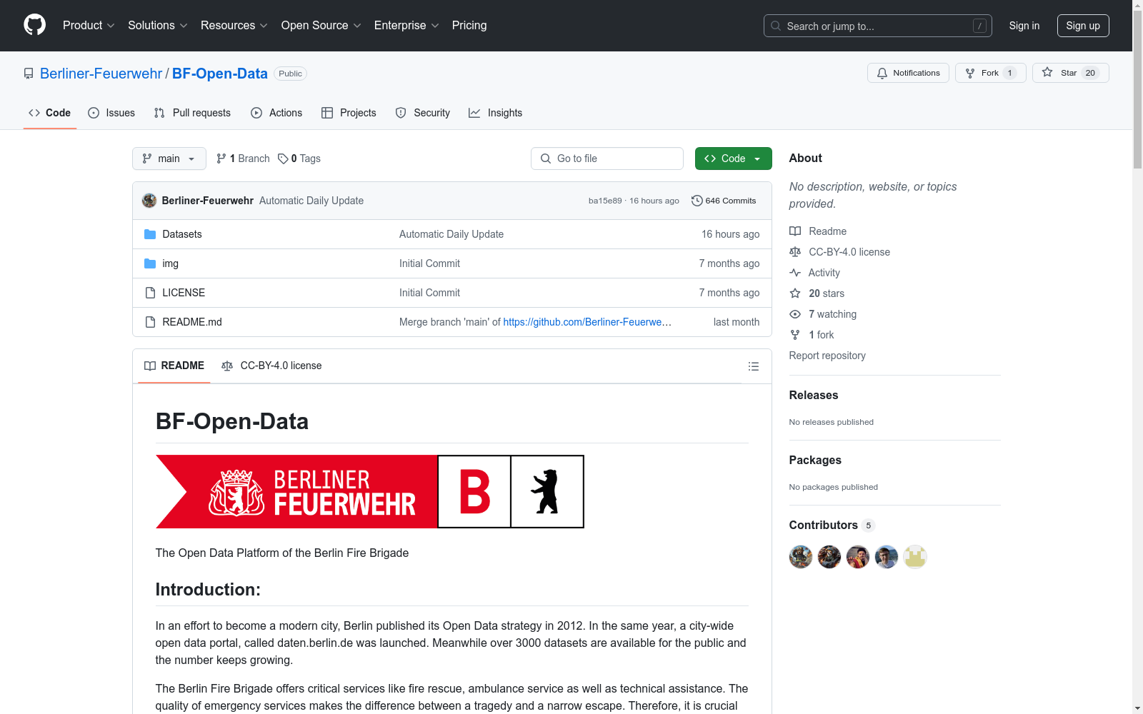Click the Readme book icon in About

click(x=795, y=231)
